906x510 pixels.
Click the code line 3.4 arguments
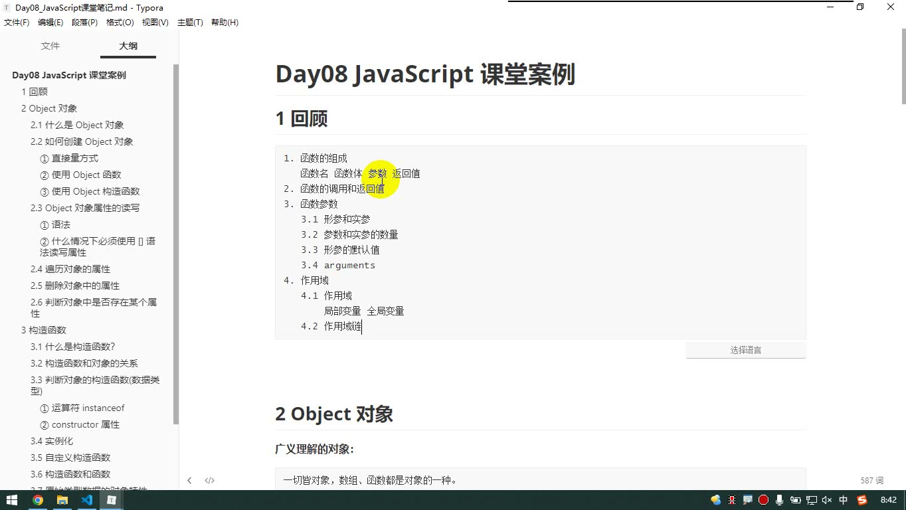(338, 265)
